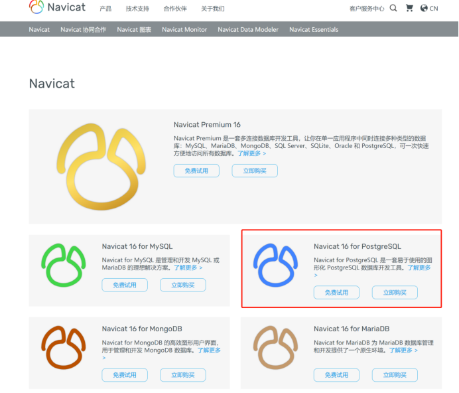This screenshot has width=459, height=393.
Task: Click 立即购买 for Navicat Premium 16
Action: pyautogui.click(x=255, y=171)
